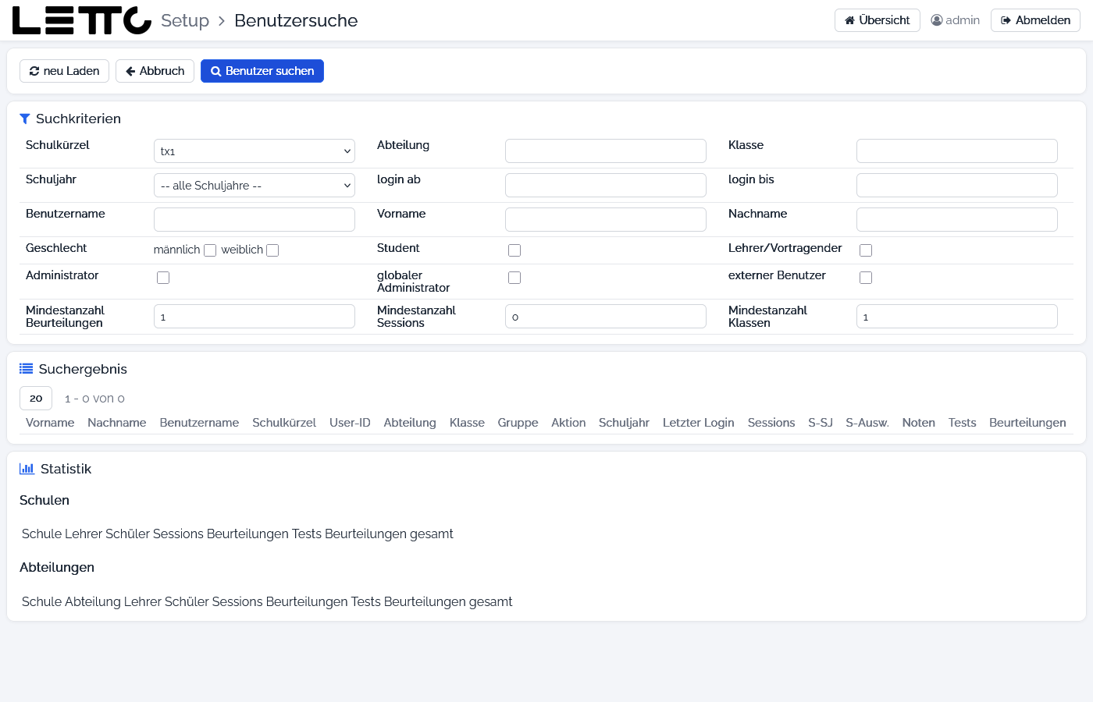Click the admin user profile icon
Image resolution: width=1093 pixels, height=702 pixels.
coord(937,20)
